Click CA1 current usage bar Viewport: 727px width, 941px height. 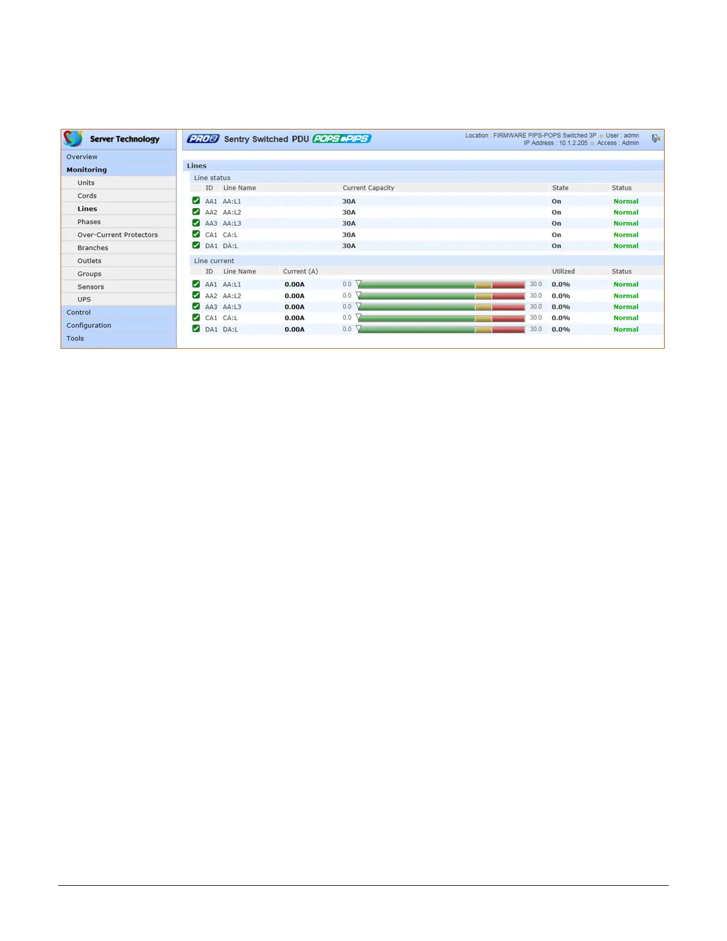click(441, 318)
